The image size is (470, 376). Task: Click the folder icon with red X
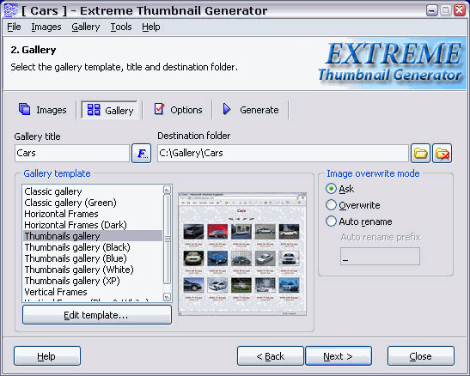(443, 154)
